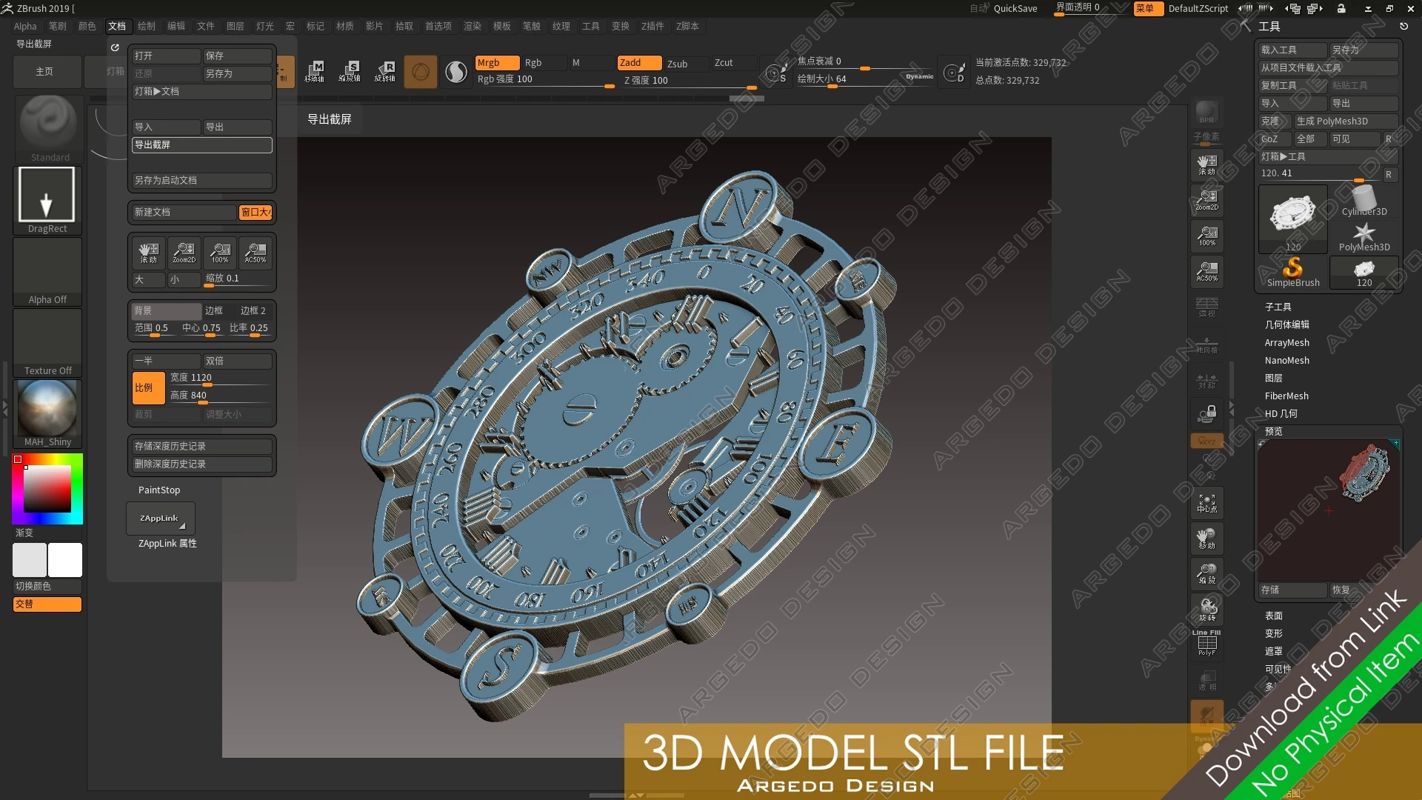Pick the PolyMesh3D tool icon

(1364, 236)
